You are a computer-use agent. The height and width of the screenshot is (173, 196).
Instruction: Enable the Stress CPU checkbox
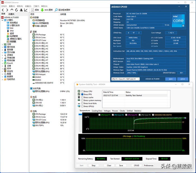82,91
